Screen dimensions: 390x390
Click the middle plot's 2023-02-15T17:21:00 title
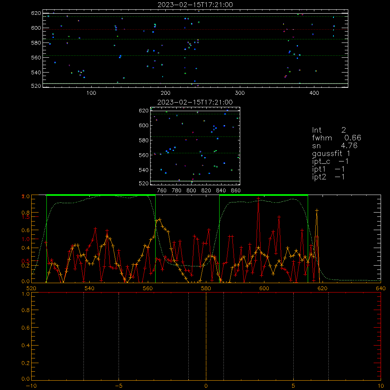click(x=195, y=102)
